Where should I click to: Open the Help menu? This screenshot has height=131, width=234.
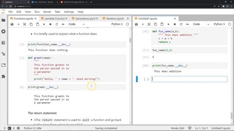(x=80, y=12)
